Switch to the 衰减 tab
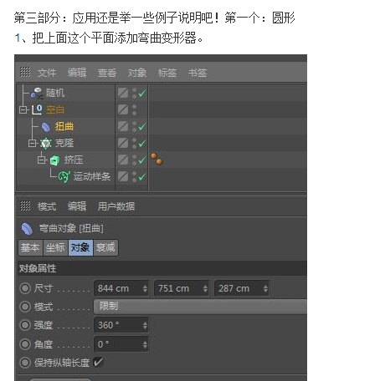Screen dimensions: 385x381 coord(105,247)
